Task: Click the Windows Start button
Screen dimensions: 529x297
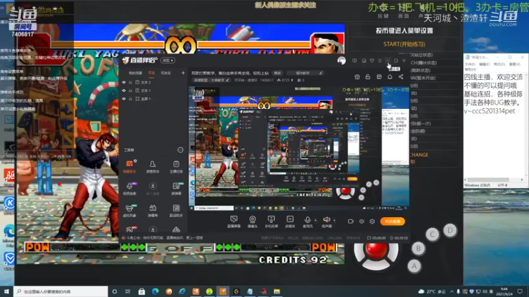Action: coord(7,291)
